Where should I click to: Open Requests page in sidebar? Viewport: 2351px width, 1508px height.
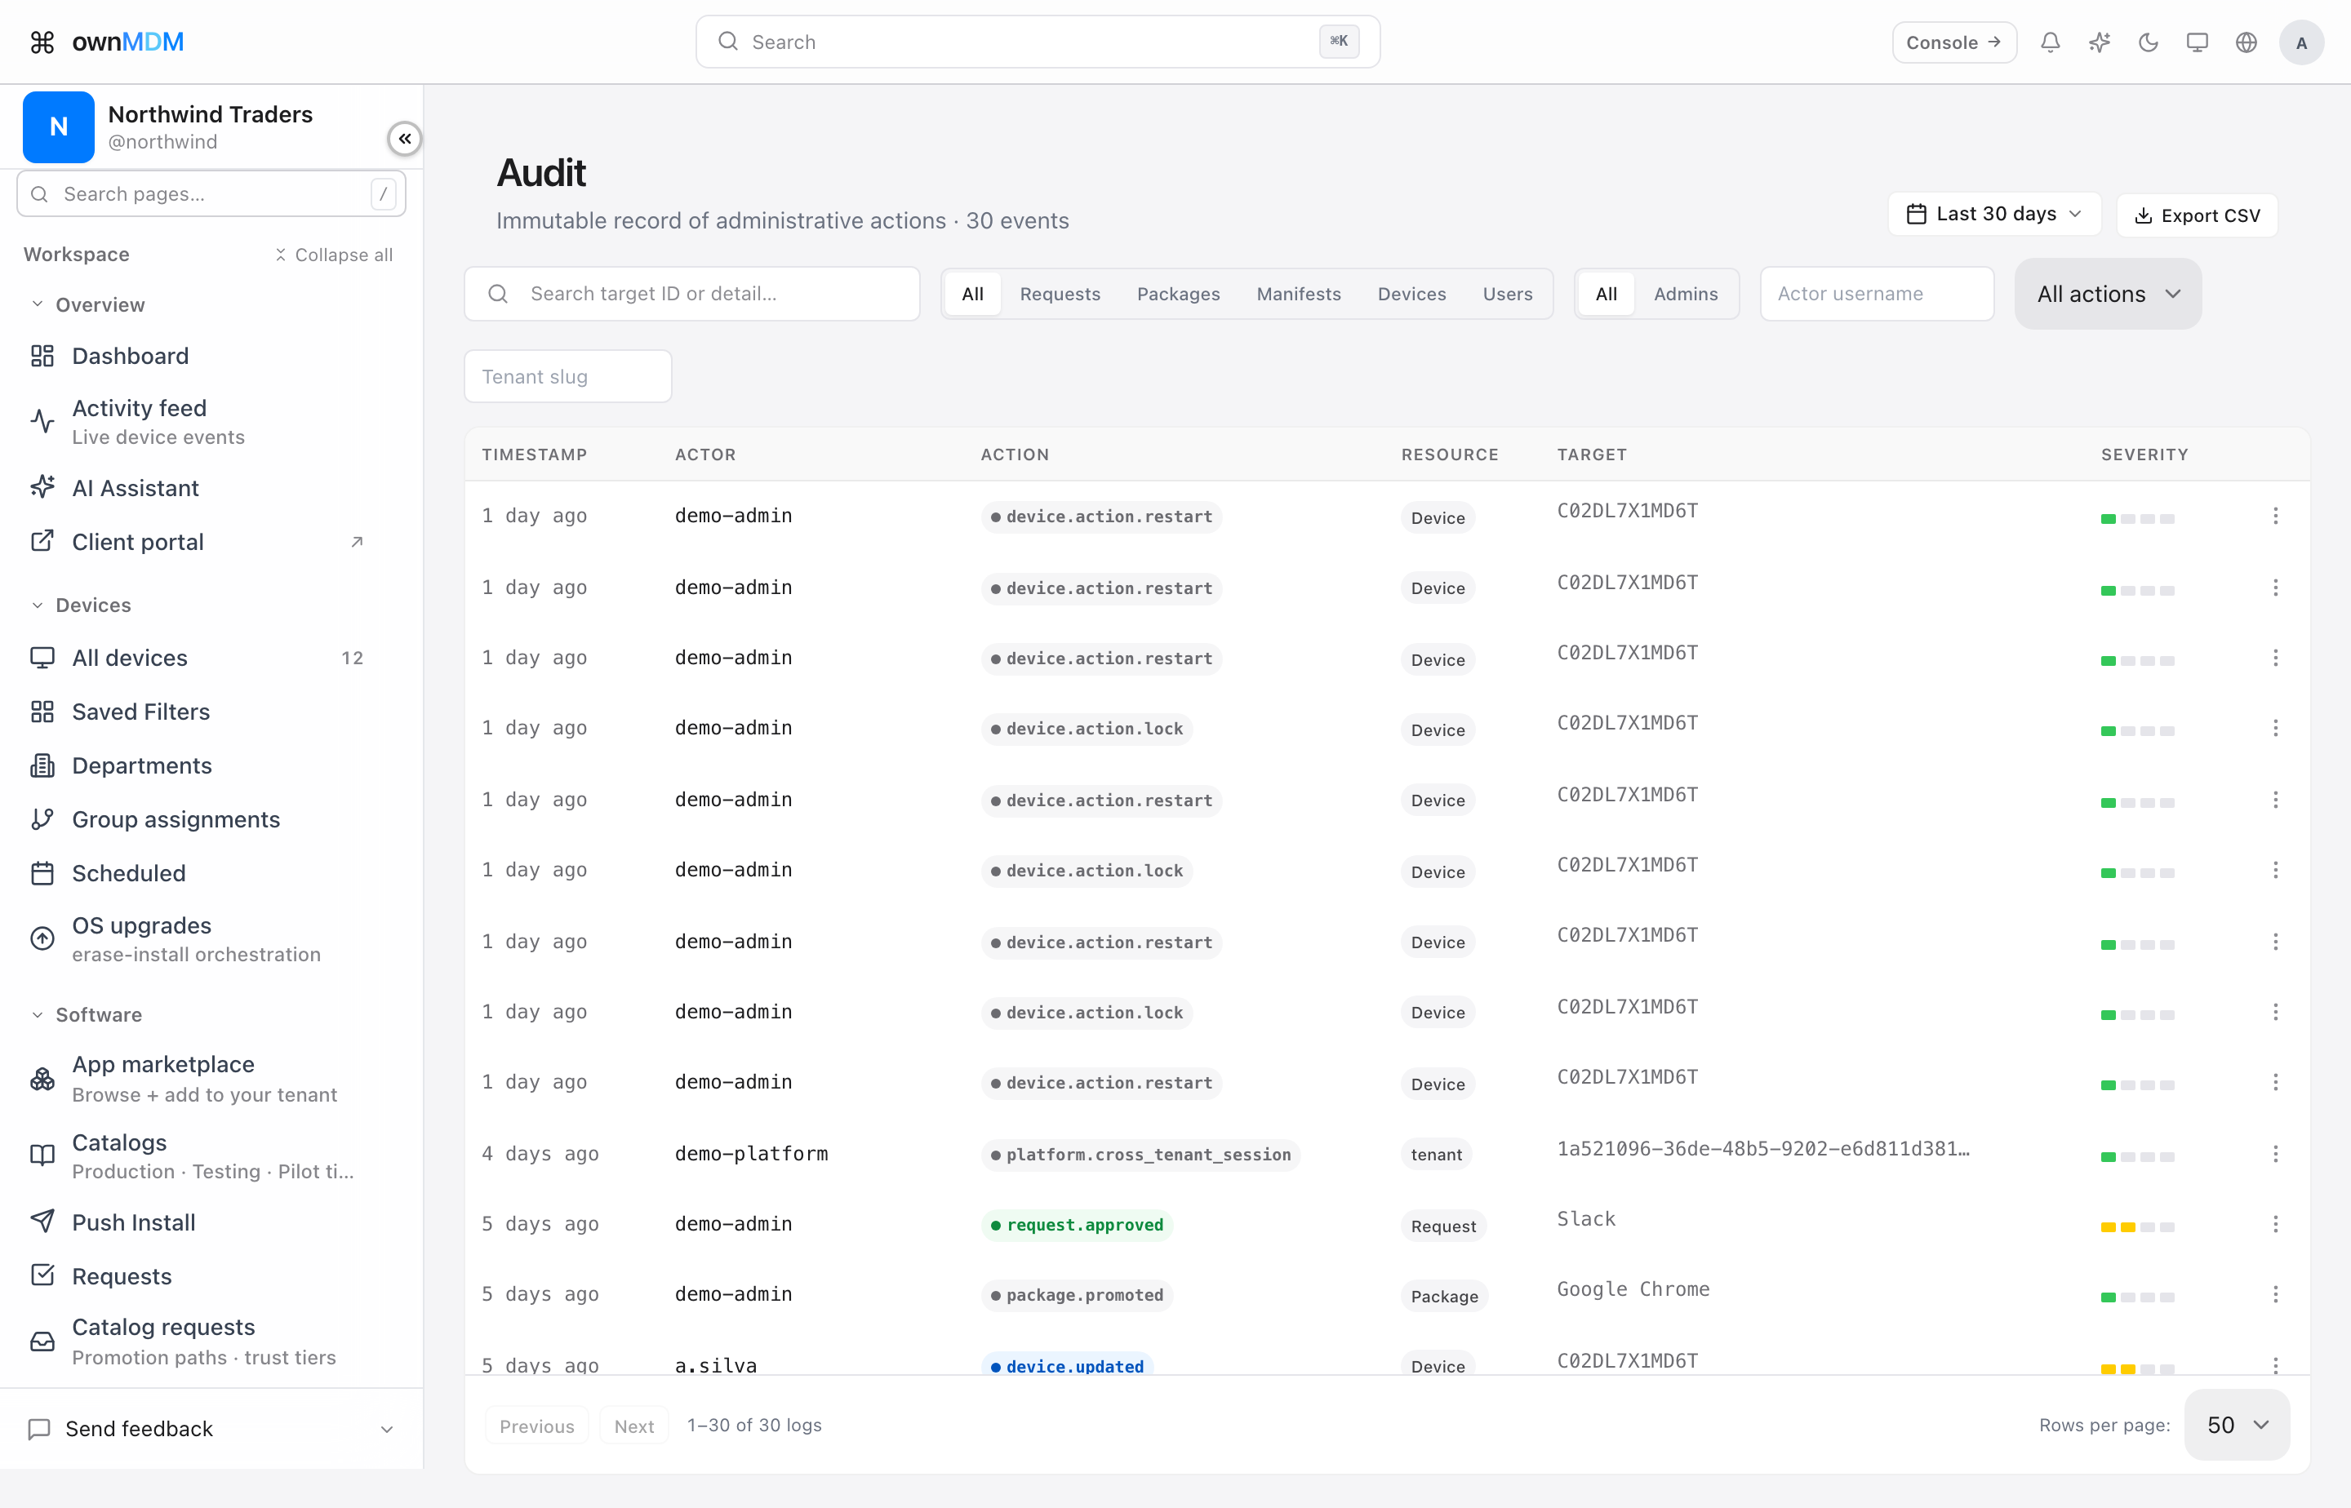[x=198, y=1276]
